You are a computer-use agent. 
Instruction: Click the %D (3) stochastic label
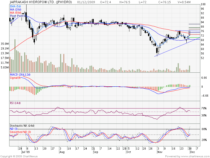pyautogui.click(x=14, y=129)
